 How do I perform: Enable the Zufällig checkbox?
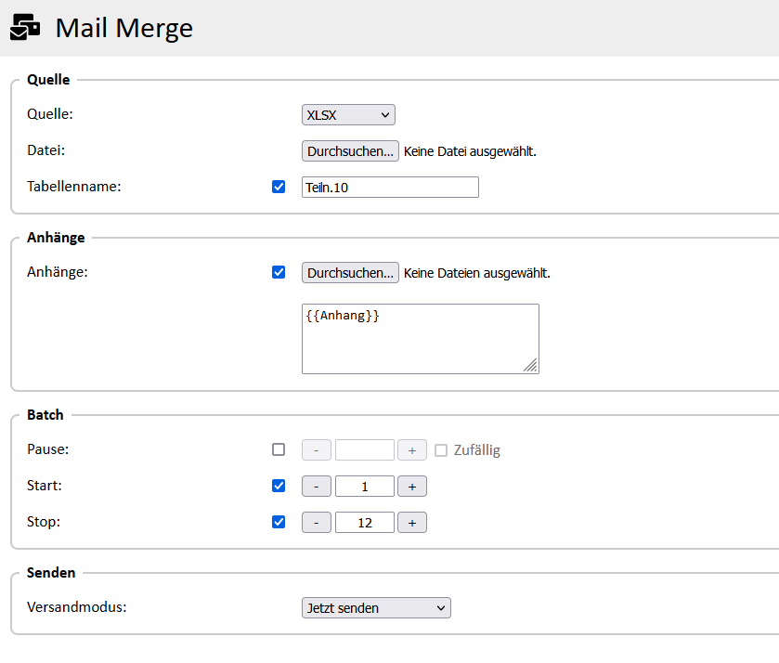[x=441, y=450]
